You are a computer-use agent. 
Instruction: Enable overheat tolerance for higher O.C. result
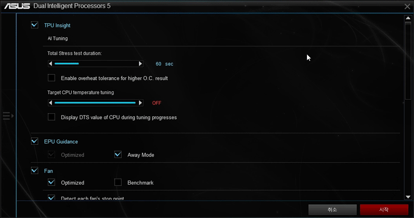point(51,78)
